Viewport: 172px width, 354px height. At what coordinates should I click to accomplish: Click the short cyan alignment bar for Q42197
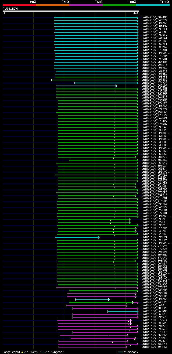point(86,86)
